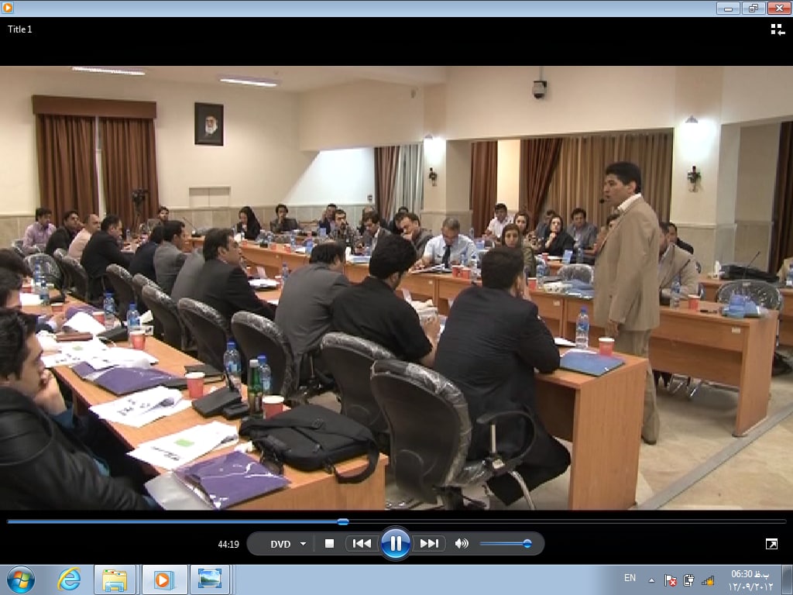Skip to the next chapter
The image size is (793, 595).
click(x=429, y=543)
